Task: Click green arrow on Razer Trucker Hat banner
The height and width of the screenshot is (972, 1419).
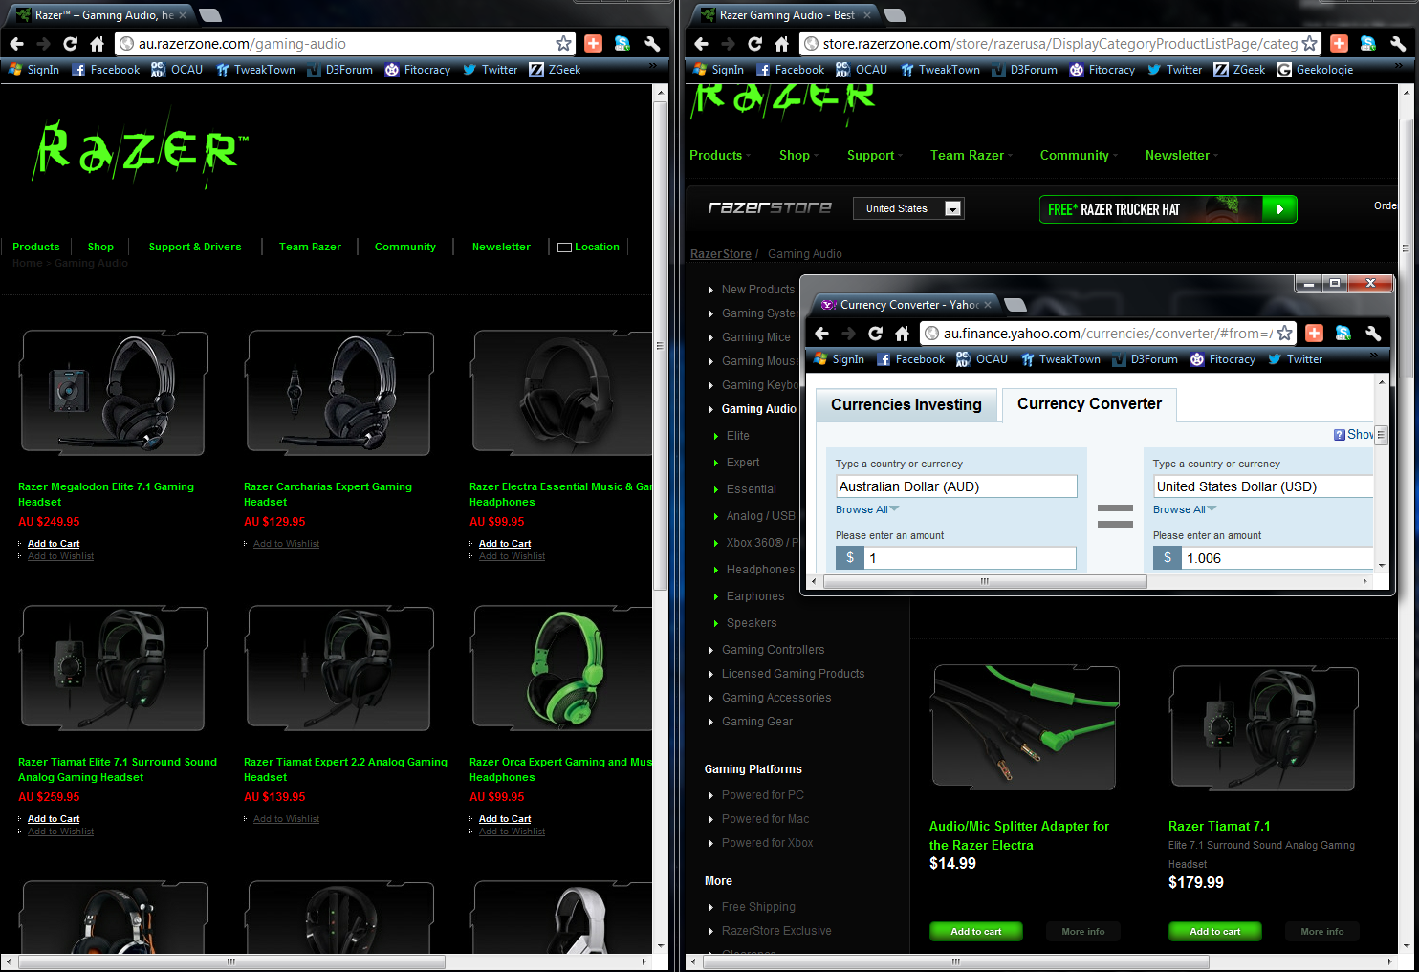Action: click(x=1279, y=209)
